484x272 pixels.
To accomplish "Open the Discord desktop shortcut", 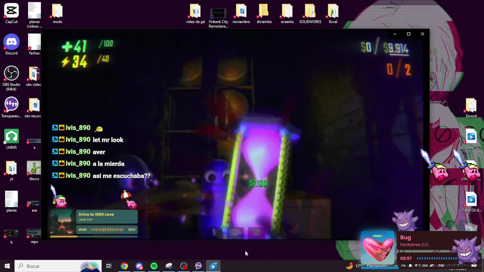I will tap(11, 45).
